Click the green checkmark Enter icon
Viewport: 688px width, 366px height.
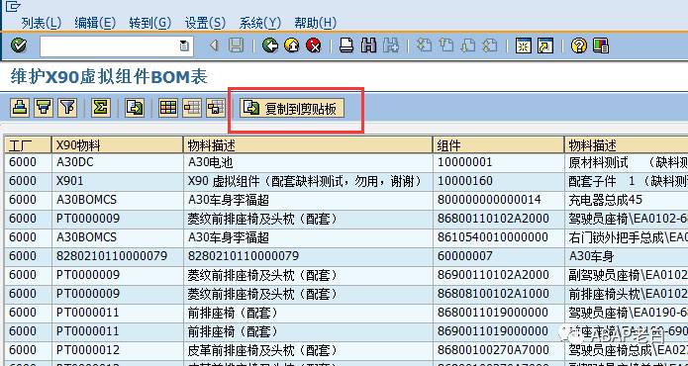tap(19, 46)
